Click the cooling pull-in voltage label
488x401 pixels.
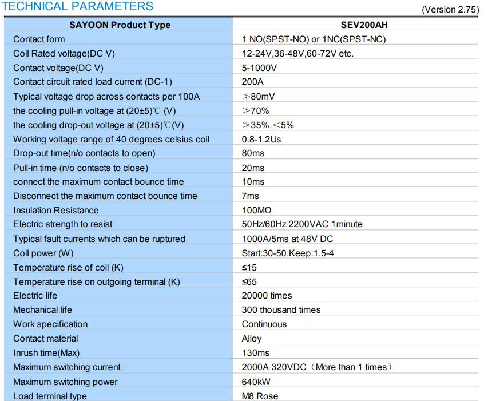pos(94,111)
